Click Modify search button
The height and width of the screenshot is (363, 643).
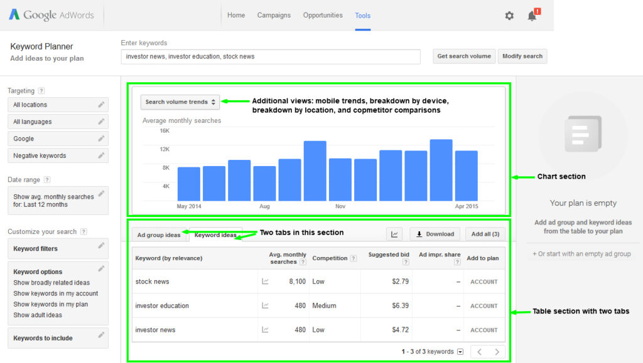522,56
